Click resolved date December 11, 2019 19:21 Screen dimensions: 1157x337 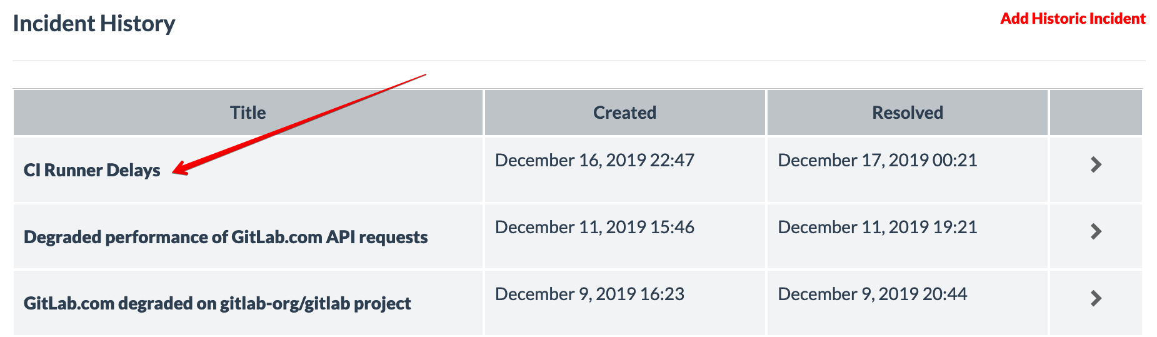(877, 228)
